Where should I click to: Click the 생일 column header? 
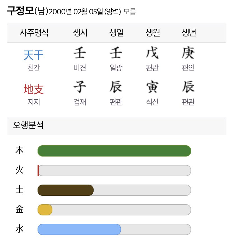(x=117, y=33)
